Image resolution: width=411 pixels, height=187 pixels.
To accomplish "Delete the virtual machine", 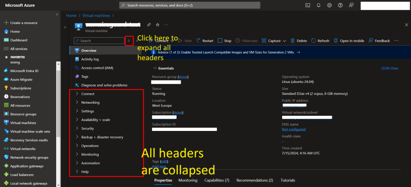I will coord(299,41).
